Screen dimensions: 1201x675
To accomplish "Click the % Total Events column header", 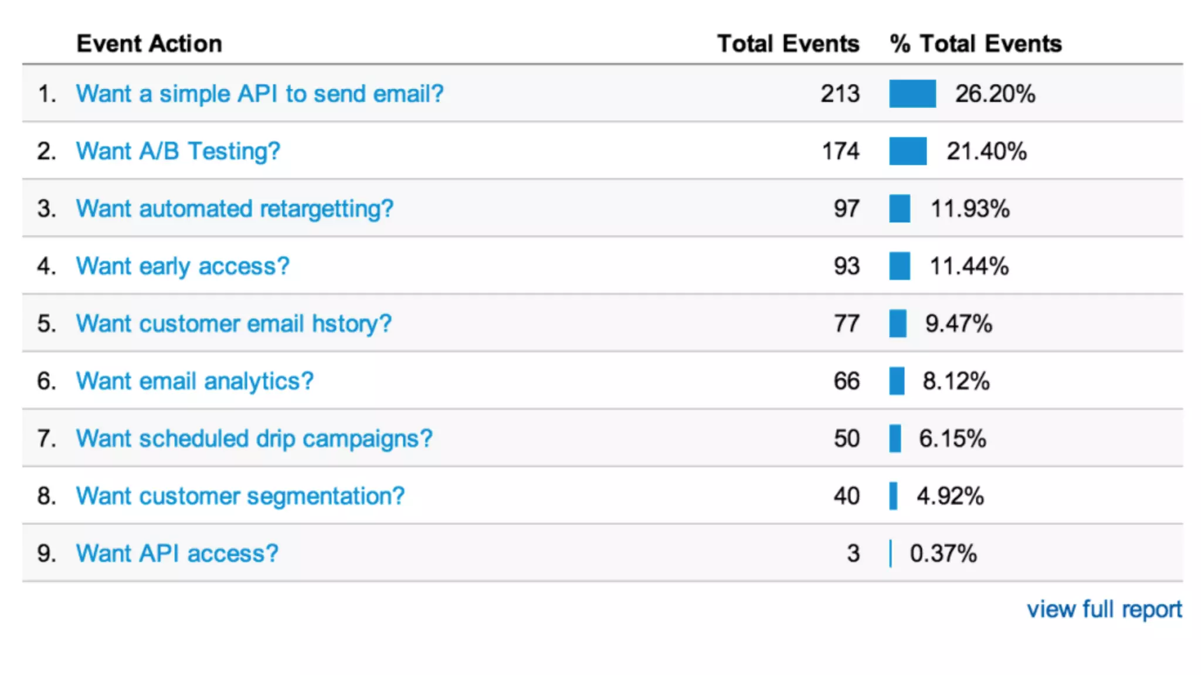I will point(975,44).
